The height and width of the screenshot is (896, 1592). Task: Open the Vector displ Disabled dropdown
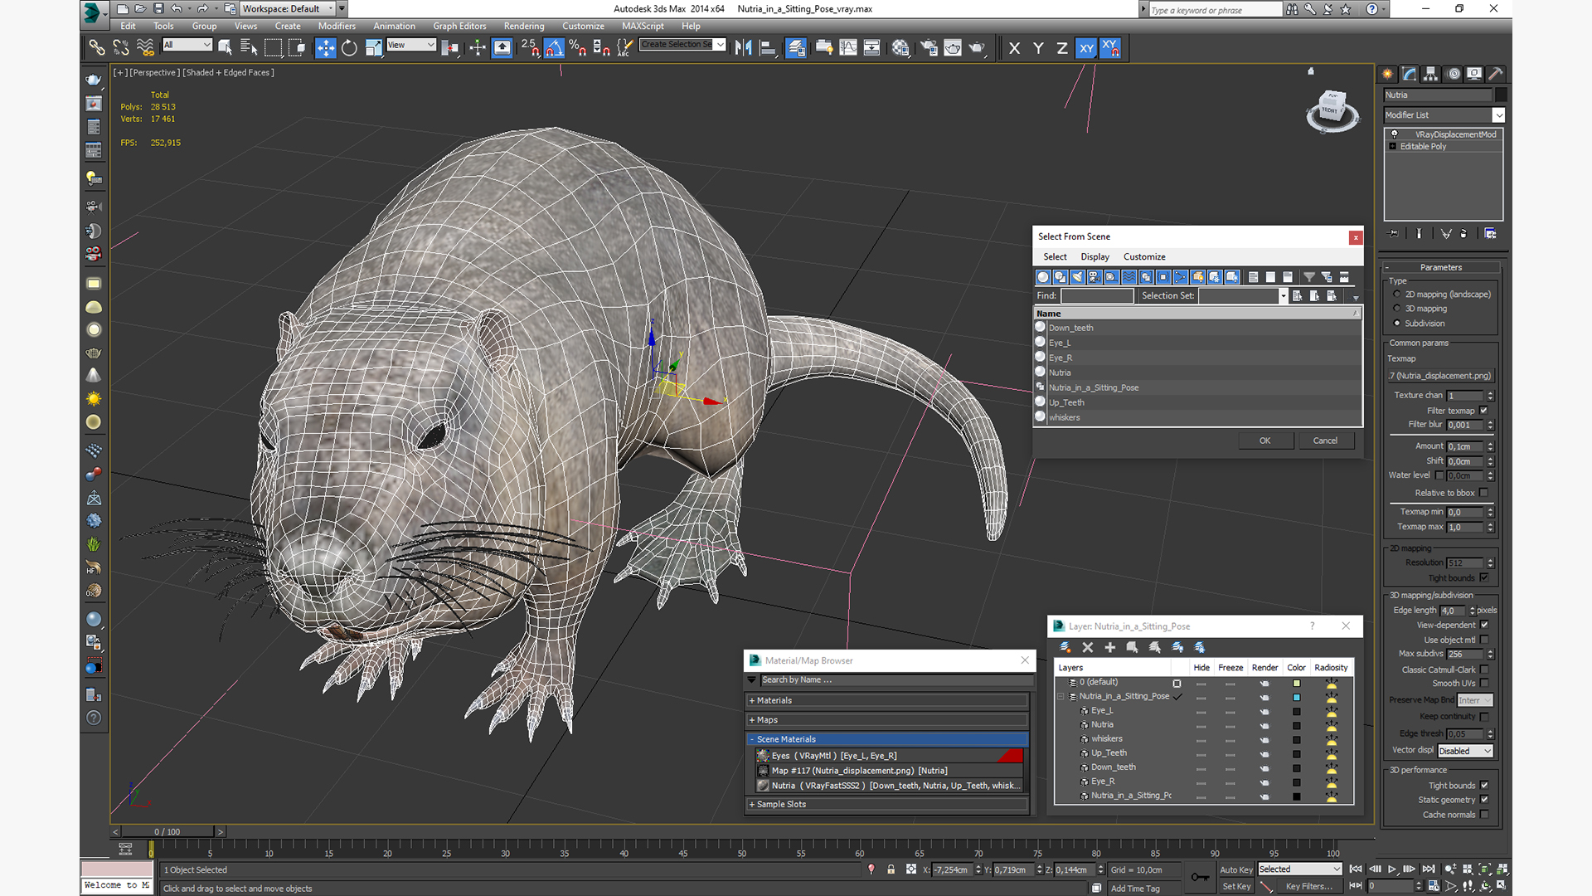pos(1465,751)
